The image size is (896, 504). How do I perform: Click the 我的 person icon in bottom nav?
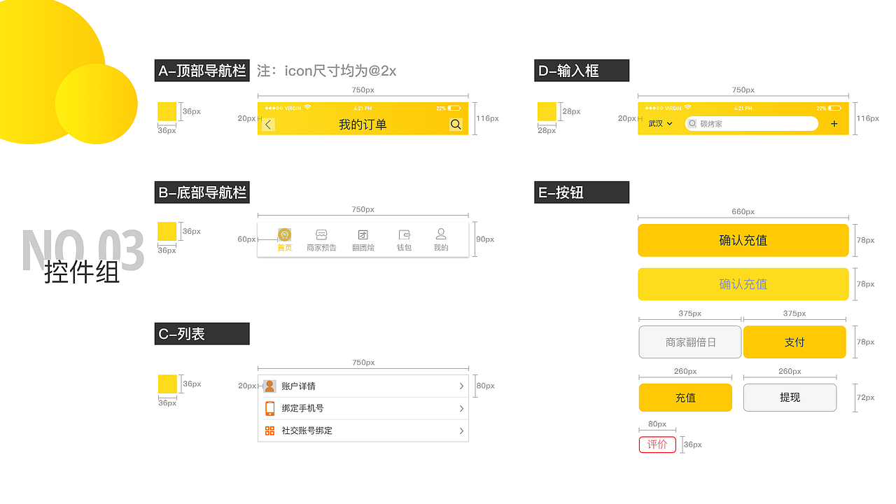(441, 234)
